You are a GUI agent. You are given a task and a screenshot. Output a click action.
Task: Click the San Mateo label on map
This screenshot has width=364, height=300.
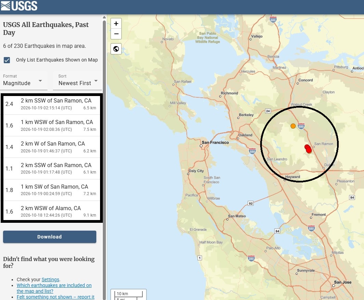[237, 216]
